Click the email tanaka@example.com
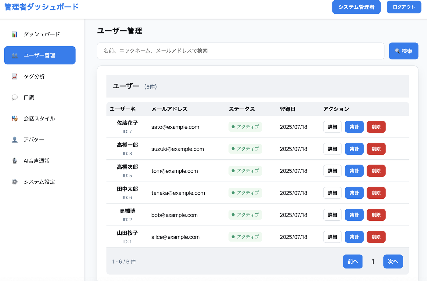 pyautogui.click(x=178, y=193)
